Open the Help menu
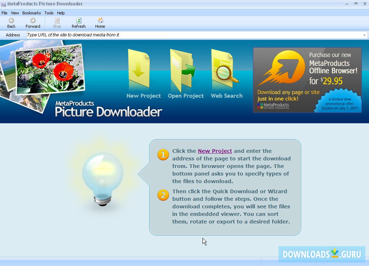This screenshot has width=369, height=266. pos(61,13)
